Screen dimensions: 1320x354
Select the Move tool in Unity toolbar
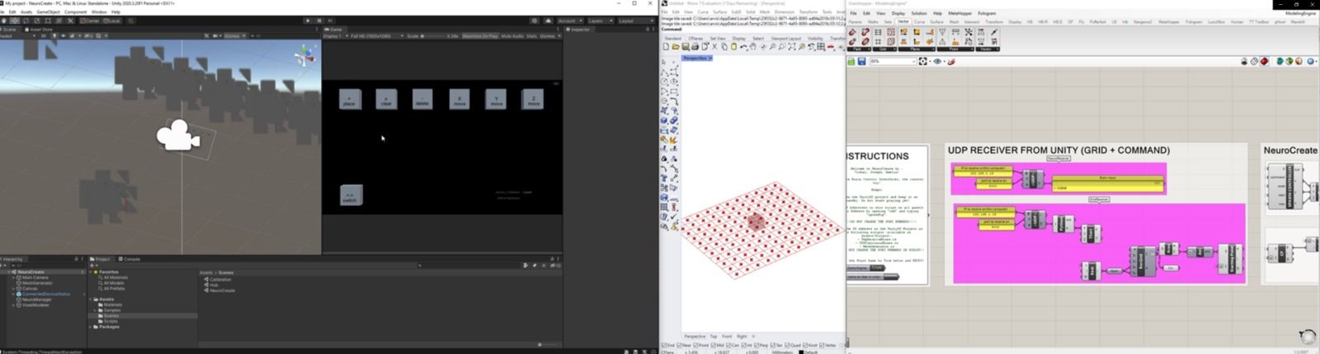14,21
